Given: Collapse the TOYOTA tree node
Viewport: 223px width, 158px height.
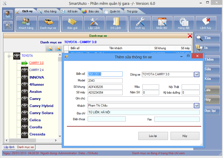Looking at the screenshot, I should (9, 56).
